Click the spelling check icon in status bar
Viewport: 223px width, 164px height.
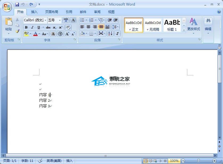40,161
